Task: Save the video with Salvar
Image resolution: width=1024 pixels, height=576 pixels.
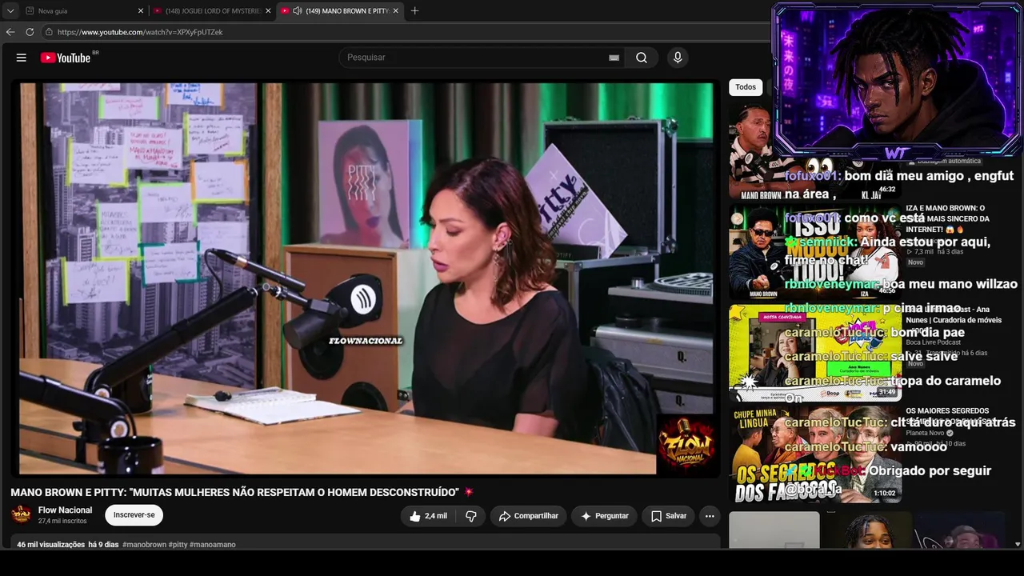Action: point(668,516)
